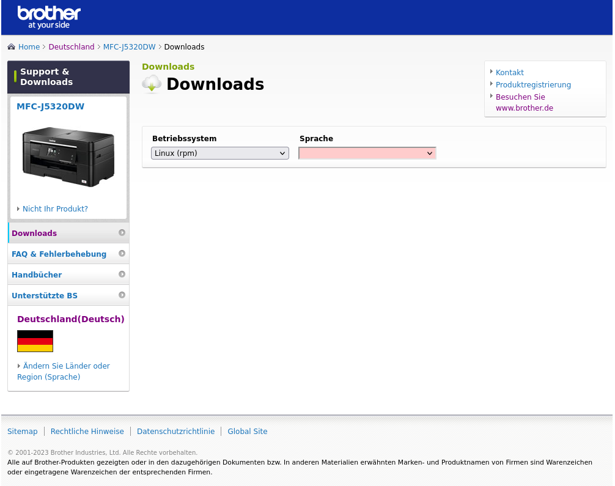Click the current Downloads breadcrumb text
Screen dimensions: 615x486
(185, 46)
